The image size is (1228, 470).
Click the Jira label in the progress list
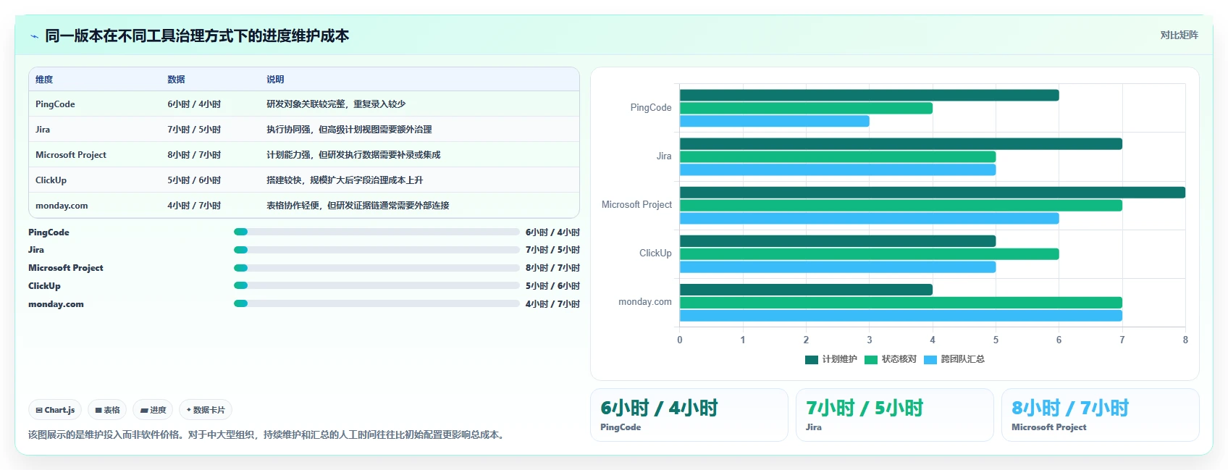tap(36, 250)
